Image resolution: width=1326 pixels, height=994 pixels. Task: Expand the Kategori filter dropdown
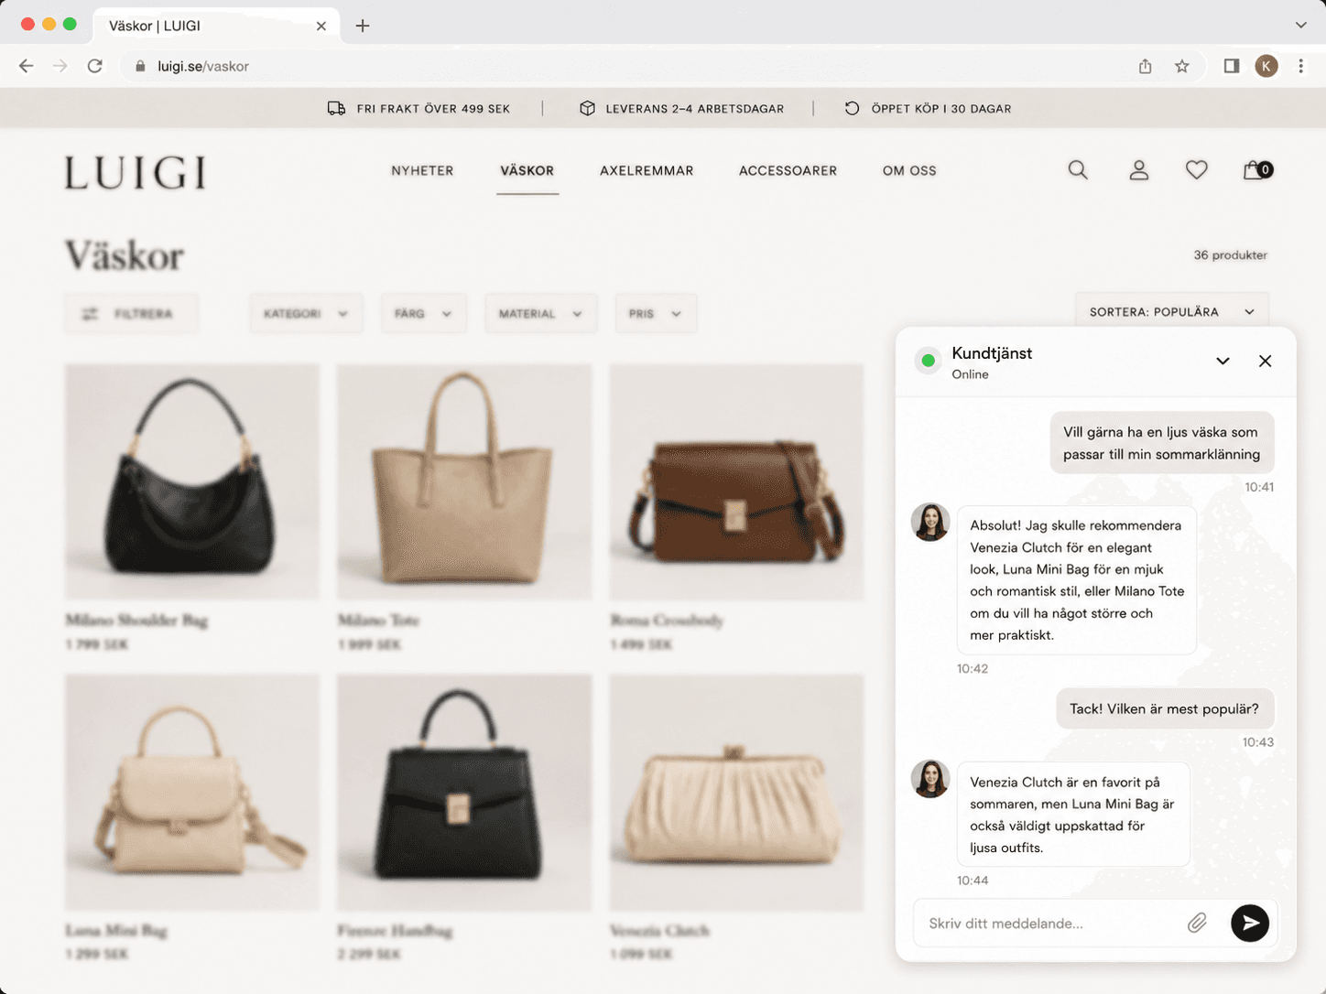306,314
